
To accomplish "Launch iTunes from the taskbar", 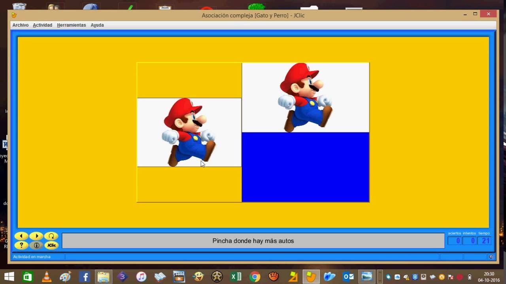I will click(x=141, y=277).
